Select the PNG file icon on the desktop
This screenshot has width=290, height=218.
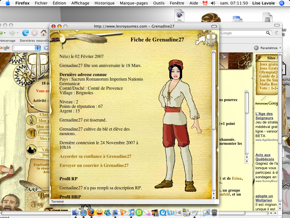[x=179, y=15]
